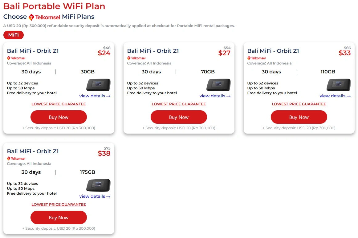This screenshot has width=358, height=238.
Task: Click Telkomsel logo on the 110GB plan card
Action: point(257,58)
